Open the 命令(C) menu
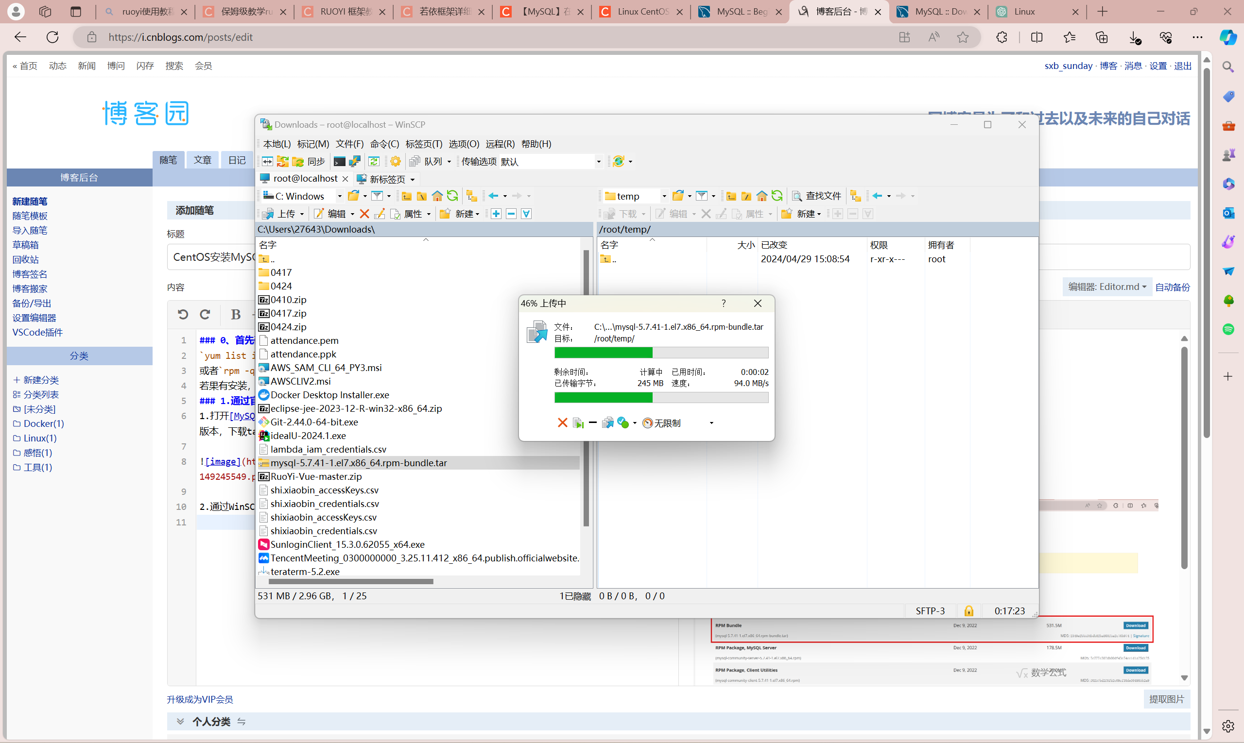The width and height of the screenshot is (1244, 743). [384, 144]
